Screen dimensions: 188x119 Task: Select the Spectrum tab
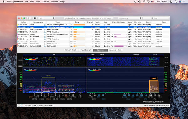click(101, 50)
